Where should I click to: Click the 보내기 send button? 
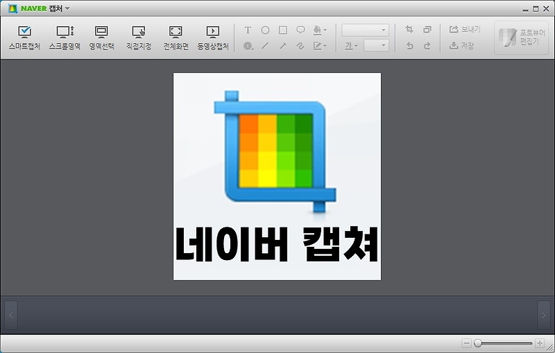[465, 29]
